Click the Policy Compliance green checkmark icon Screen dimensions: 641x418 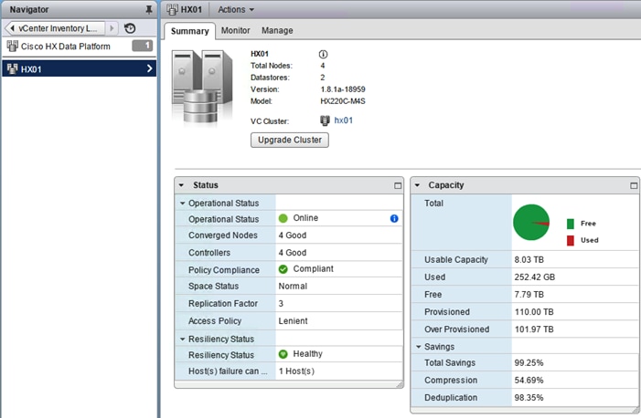pyautogui.click(x=283, y=269)
